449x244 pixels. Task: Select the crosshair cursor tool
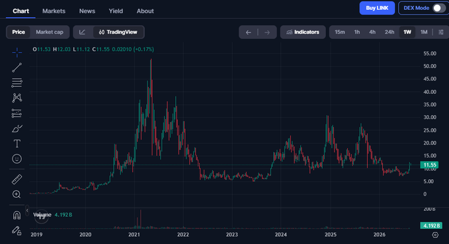pyautogui.click(x=17, y=52)
